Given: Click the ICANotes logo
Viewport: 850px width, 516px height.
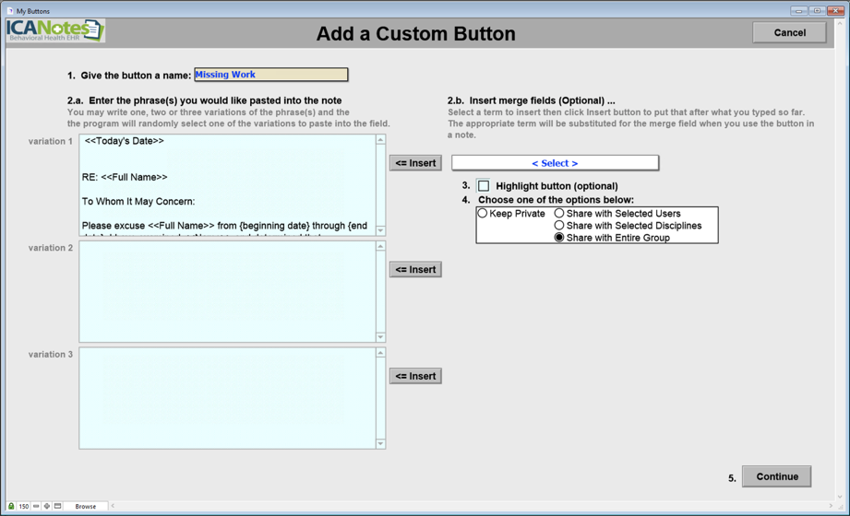Looking at the screenshot, I should coord(55,31).
